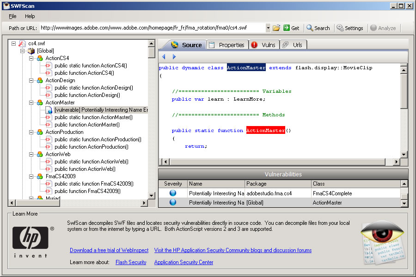Click the HP invent logo
This screenshot has width=416, height=277.
[x=33, y=241]
